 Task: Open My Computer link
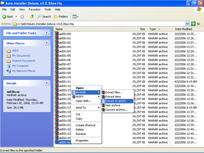(x=20, y=66)
